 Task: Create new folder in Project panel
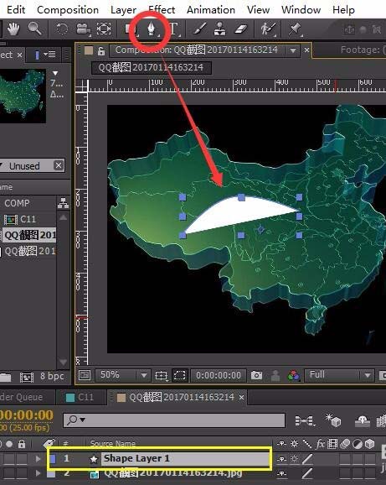pyautogui.click(x=5, y=377)
